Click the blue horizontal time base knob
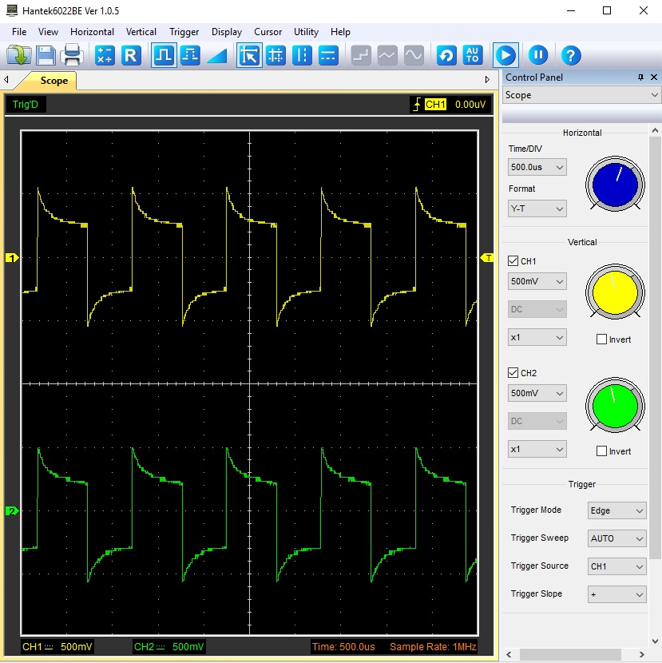The width and height of the screenshot is (662, 663). click(x=615, y=185)
